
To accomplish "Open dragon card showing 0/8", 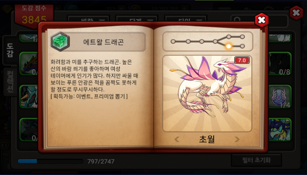I will pyautogui.click(x=280, y=64).
